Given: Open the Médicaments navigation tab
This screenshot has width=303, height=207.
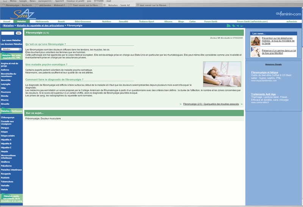Looking at the screenshot, I should pos(42,22).
